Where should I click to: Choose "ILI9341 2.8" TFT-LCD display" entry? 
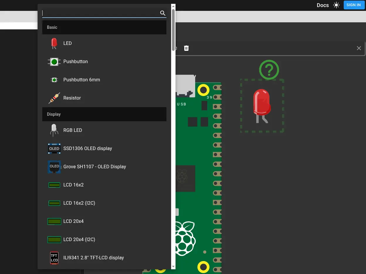(x=104, y=258)
